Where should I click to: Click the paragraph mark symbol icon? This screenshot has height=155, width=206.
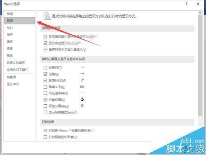tap(82, 80)
